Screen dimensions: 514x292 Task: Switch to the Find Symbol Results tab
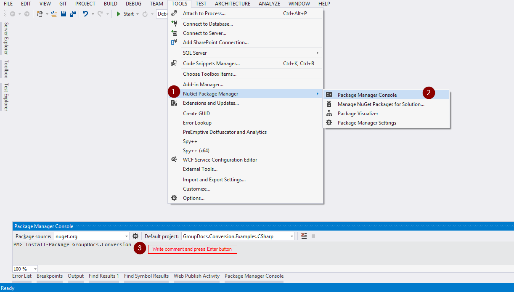(x=146, y=276)
